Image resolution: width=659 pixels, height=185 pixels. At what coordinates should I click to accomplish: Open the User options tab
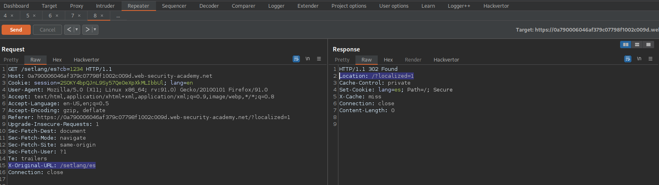[x=394, y=6]
